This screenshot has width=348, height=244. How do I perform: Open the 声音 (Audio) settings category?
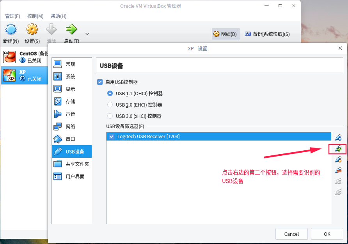pyautogui.click(x=72, y=114)
